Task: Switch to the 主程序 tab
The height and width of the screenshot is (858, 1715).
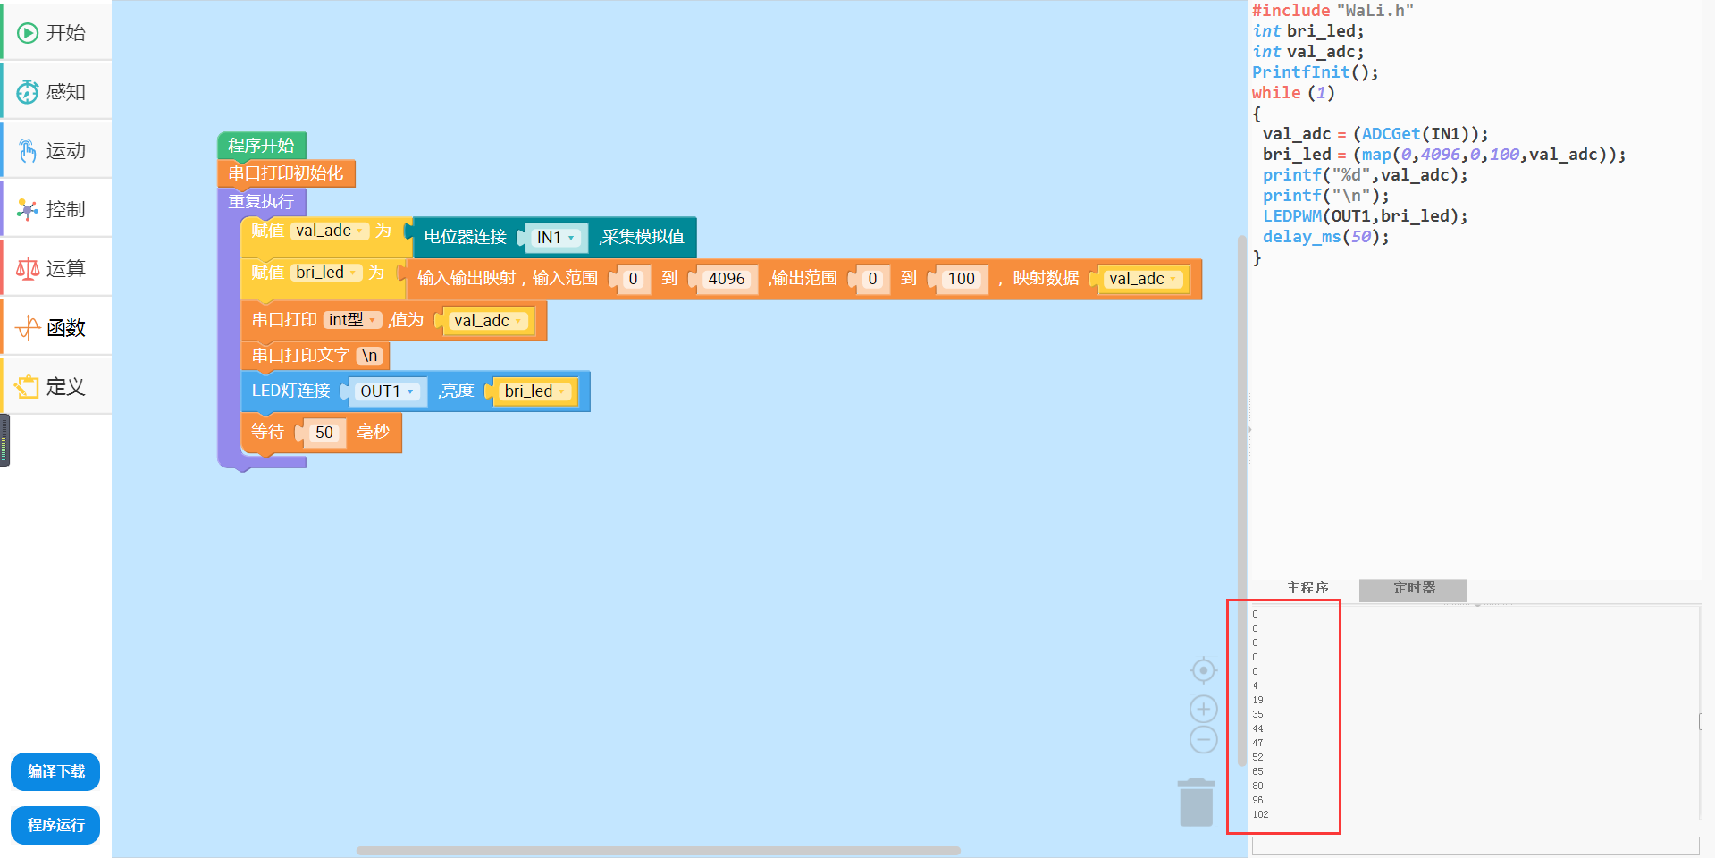Action: point(1307,588)
